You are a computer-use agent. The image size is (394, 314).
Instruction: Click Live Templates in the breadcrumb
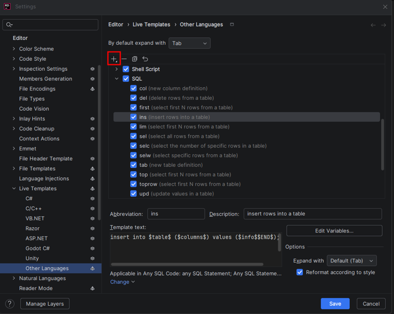151,24
